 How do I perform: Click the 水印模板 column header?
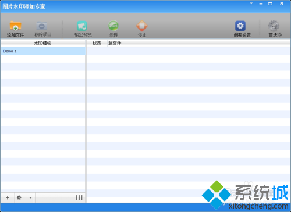pyautogui.click(x=42, y=43)
